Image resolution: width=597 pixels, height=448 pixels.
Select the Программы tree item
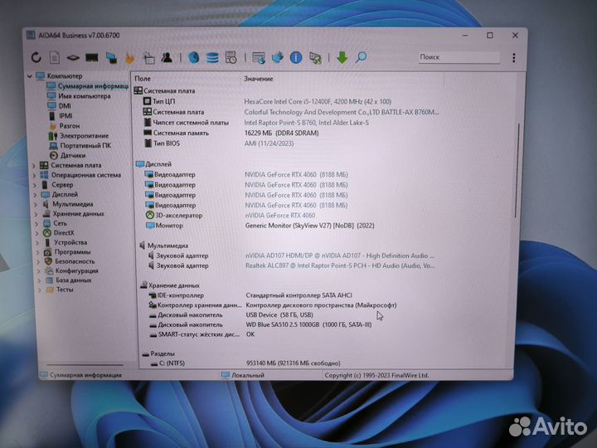[x=67, y=252]
